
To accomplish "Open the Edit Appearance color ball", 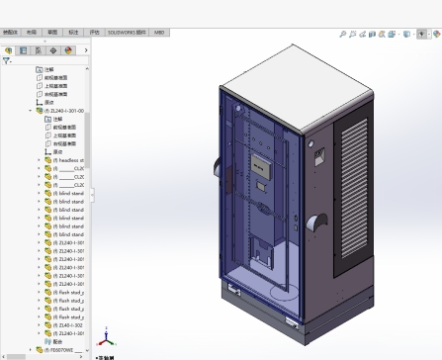I will click(x=437, y=34).
